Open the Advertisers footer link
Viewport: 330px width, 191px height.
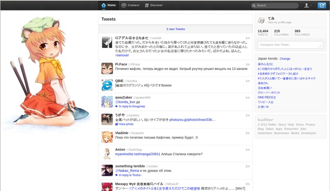point(265,133)
